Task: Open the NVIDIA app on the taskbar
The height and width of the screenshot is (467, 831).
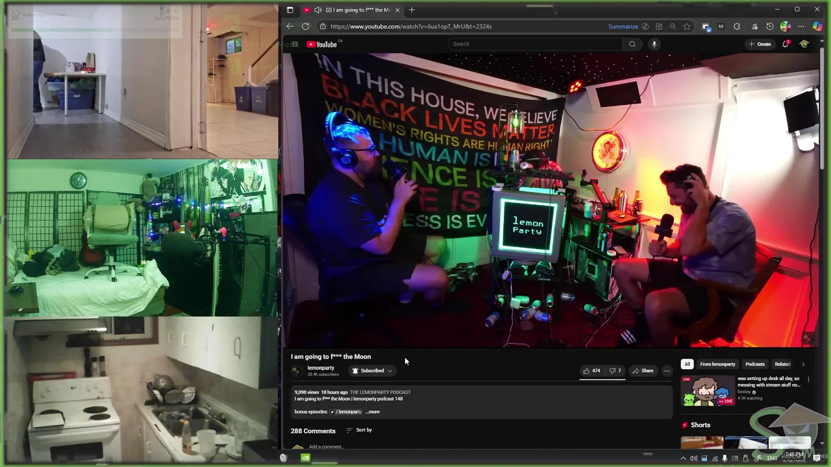Action: pos(305,458)
